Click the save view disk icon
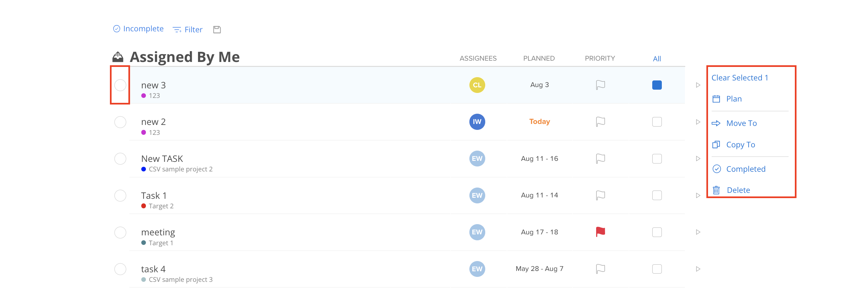 [x=217, y=29]
